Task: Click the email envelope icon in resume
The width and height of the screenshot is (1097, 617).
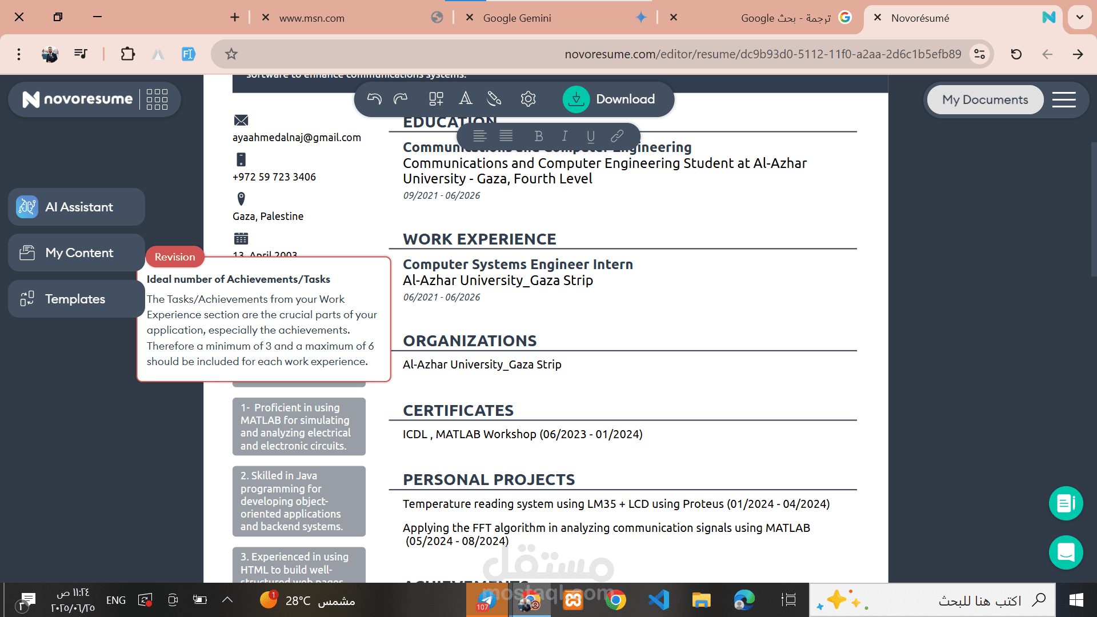Action: pos(241,120)
